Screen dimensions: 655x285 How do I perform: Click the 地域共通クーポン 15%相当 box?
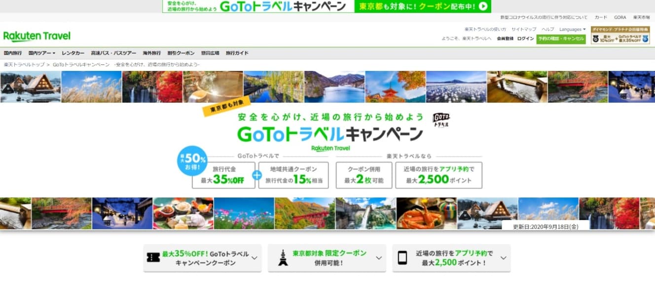click(x=293, y=175)
